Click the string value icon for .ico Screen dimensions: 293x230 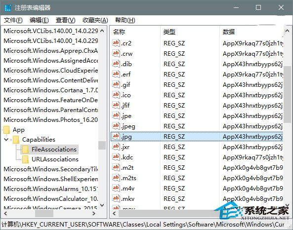coord(116,95)
